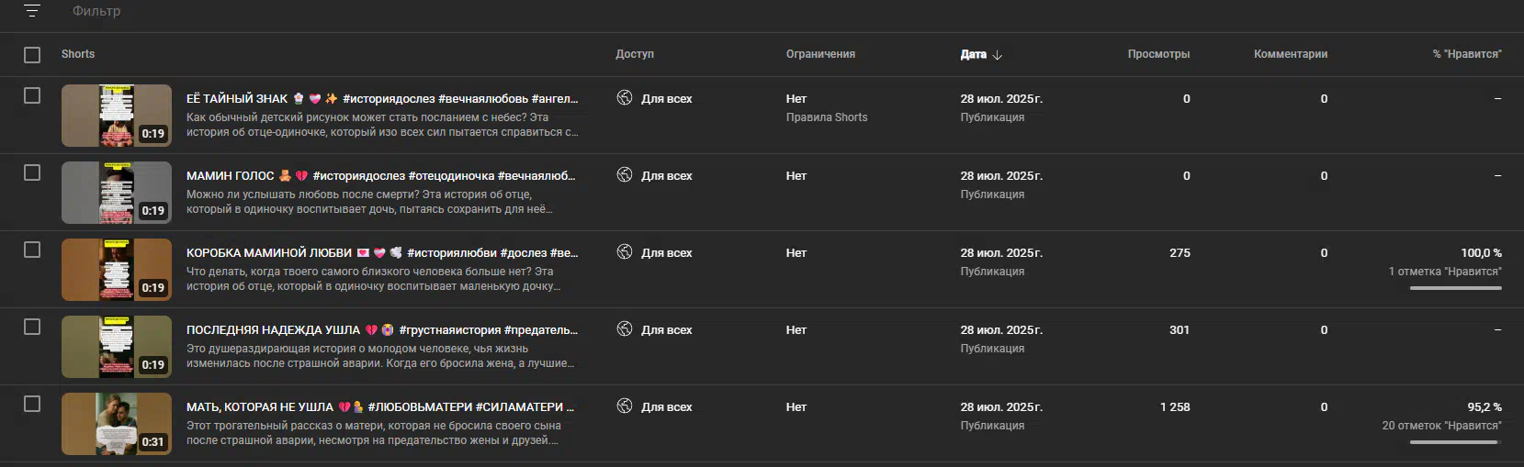Open the МАМИН ГОЛОС video thumbnail
The image size is (1524, 467).
117,193
